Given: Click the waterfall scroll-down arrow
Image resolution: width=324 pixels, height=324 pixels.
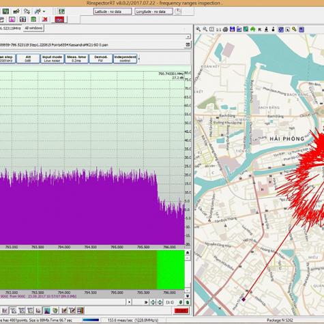Looking at the screenshot, I should (188, 296).
